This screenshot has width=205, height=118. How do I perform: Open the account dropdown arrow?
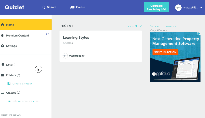(201, 8)
